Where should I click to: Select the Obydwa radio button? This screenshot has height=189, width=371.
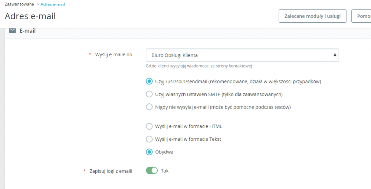click(x=149, y=152)
